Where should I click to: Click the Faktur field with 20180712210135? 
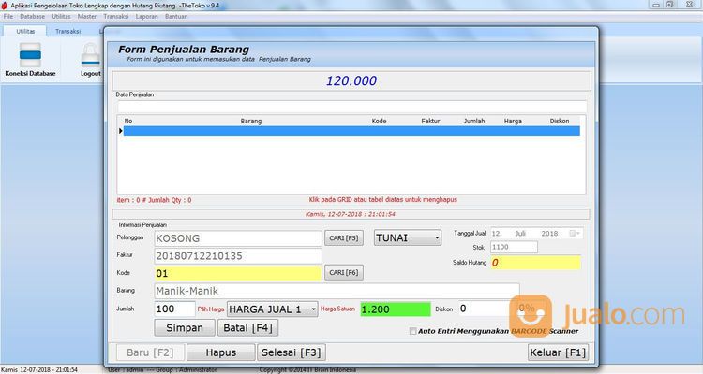238,256
